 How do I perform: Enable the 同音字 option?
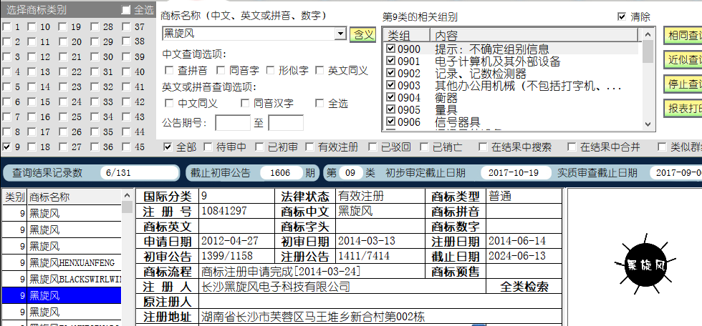pos(221,71)
